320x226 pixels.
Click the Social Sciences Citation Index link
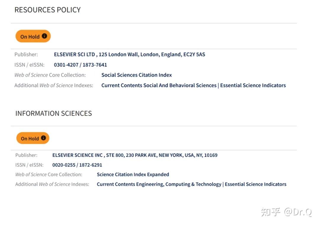[x=136, y=75]
